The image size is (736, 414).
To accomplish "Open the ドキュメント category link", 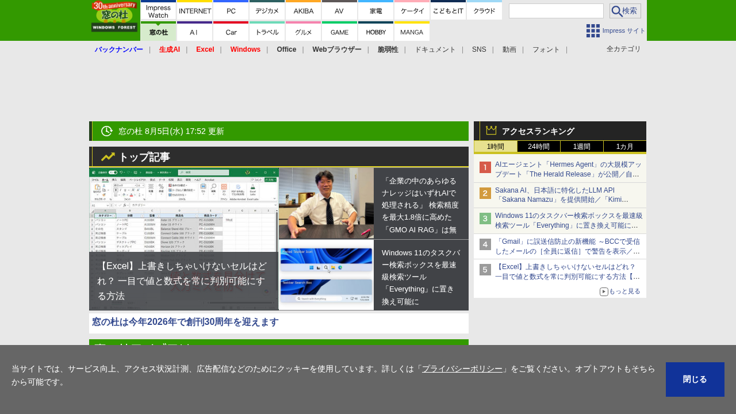I will [x=435, y=49].
